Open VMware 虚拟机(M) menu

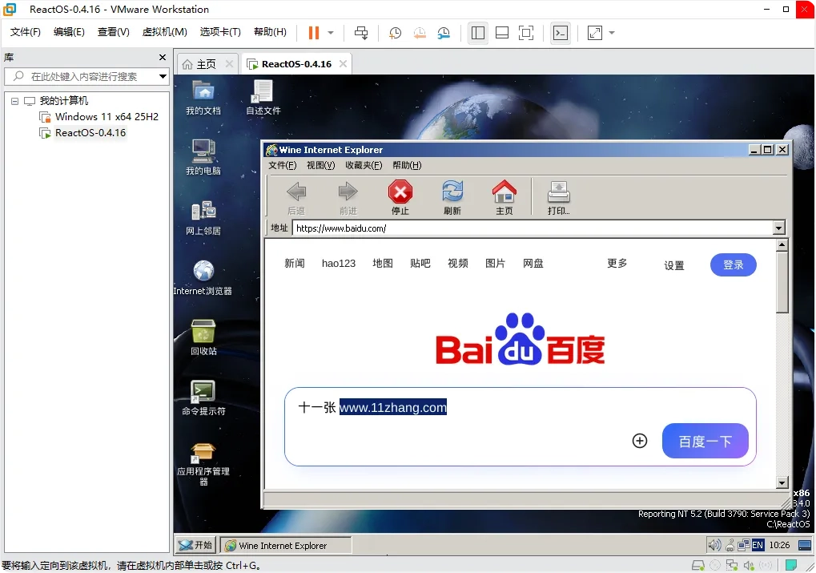(x=164, y=32)
